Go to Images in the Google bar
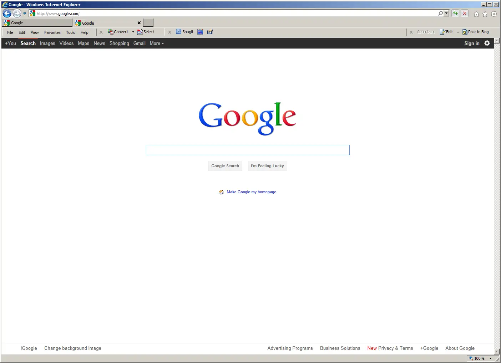 tap(47, 43)
